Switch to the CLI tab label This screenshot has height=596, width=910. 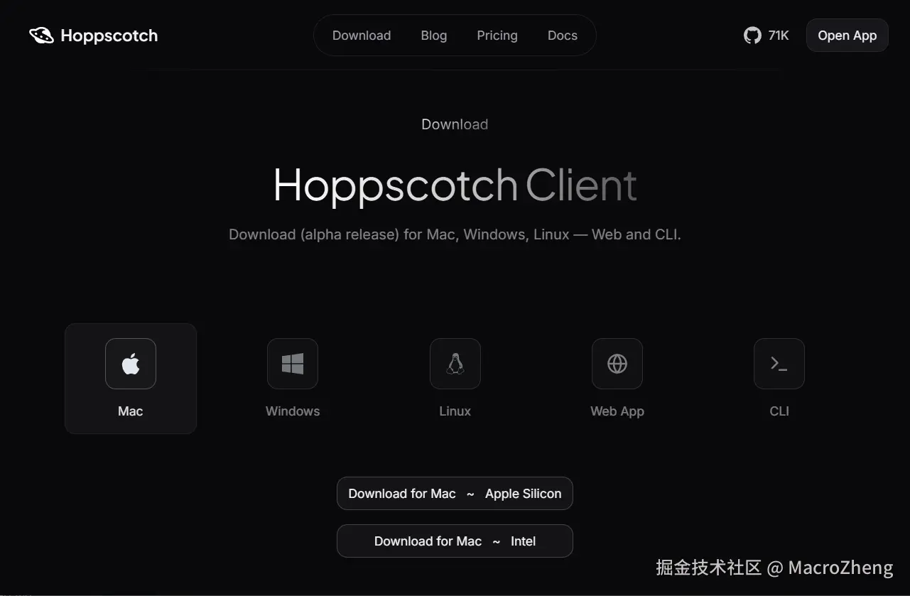pos(779,411)
